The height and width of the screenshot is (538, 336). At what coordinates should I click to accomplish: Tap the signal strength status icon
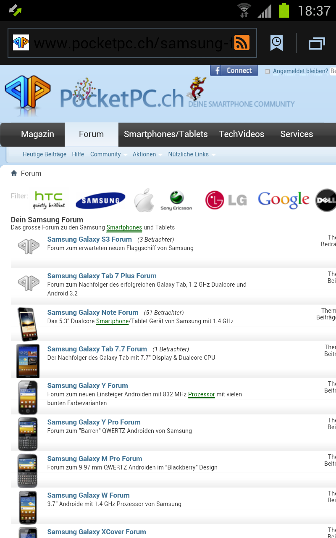[x=265, y=11]
